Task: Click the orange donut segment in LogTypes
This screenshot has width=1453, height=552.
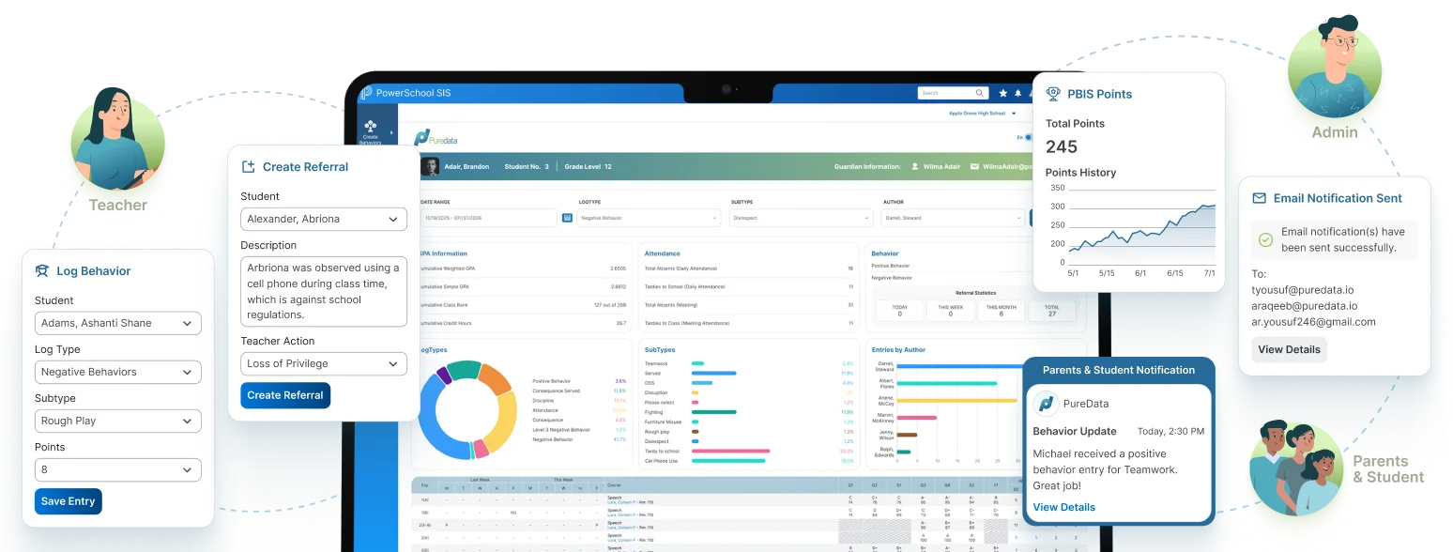Action: [495, 378]
